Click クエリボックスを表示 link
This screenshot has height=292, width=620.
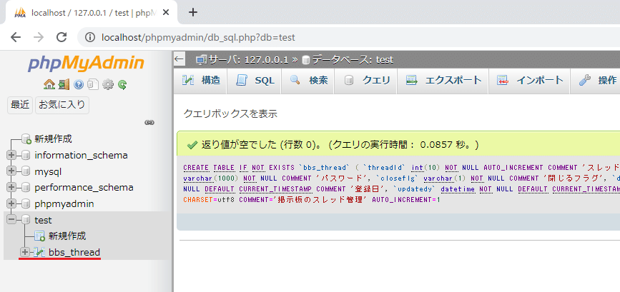point(230,114)
